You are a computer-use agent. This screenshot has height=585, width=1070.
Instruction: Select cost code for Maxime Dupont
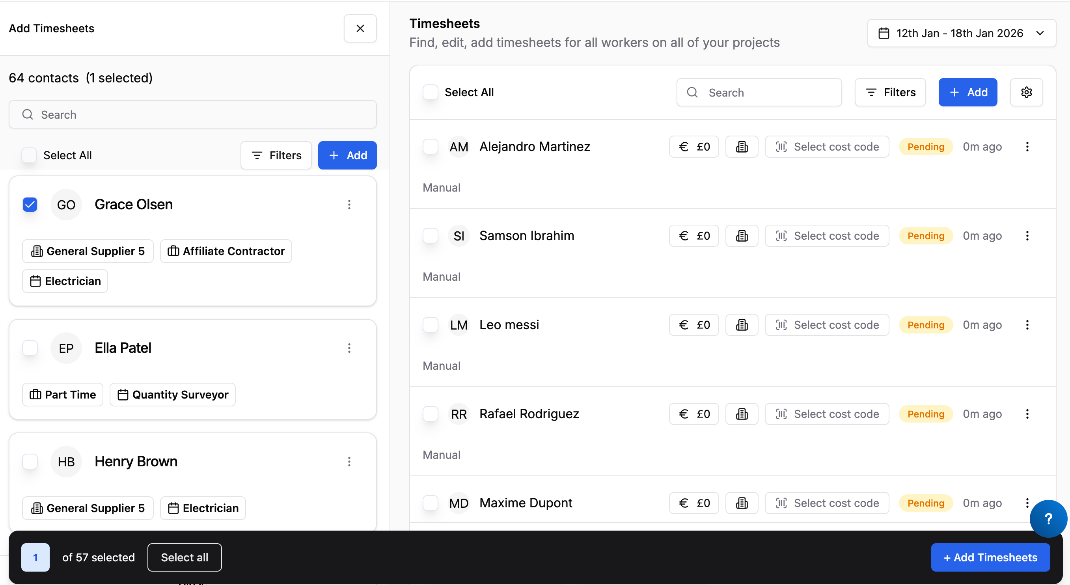(827, 503)
